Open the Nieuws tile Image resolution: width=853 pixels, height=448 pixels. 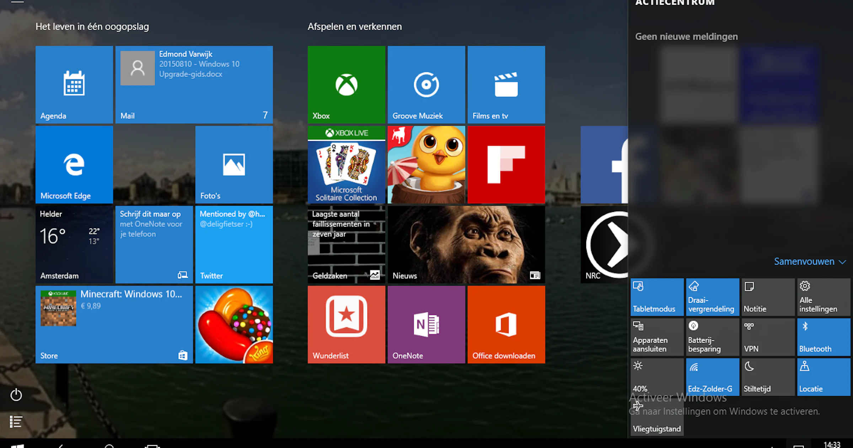[466, 245]
